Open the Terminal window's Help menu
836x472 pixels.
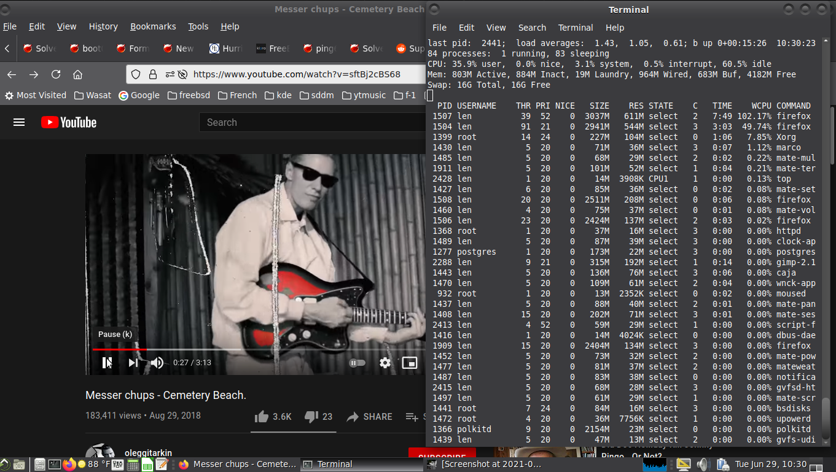[615, 28]
